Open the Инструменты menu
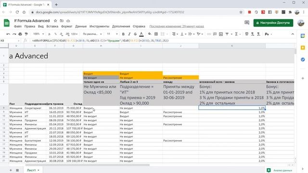Screen dimensions: 308x173 coord(99,26)
